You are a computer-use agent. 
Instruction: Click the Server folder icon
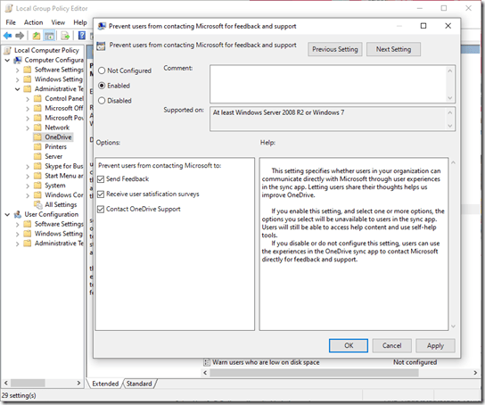click(37, 156)
